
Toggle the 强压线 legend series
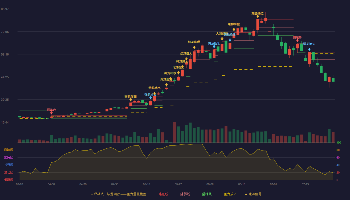(161, 194)
